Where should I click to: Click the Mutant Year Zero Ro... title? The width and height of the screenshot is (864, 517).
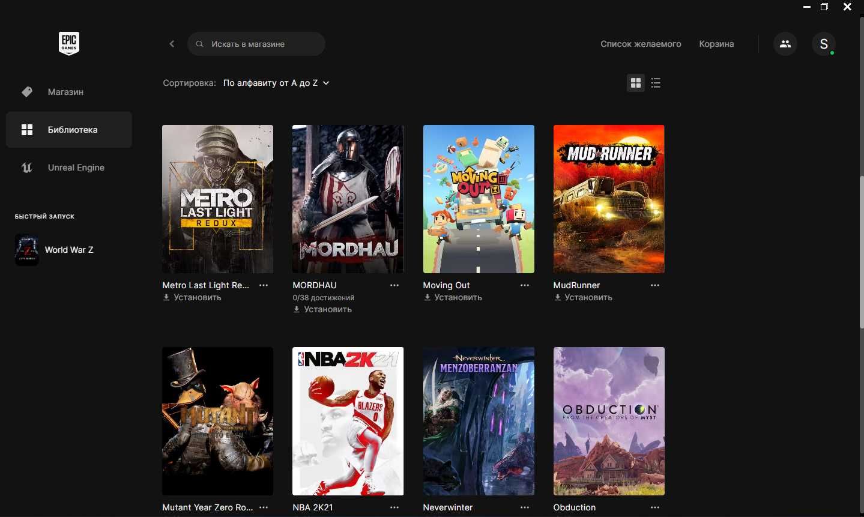point(207,507)
